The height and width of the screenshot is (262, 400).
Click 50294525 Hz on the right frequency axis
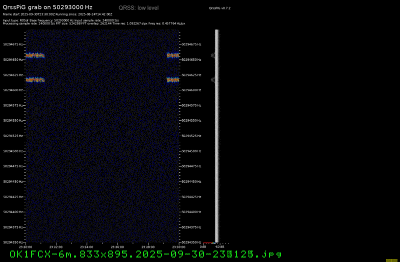pos(191,136)
